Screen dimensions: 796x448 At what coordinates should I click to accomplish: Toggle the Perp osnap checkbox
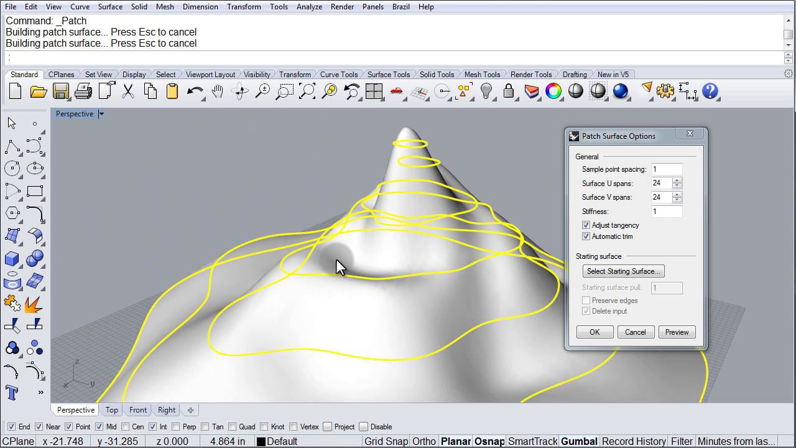(x=176, y=427)
